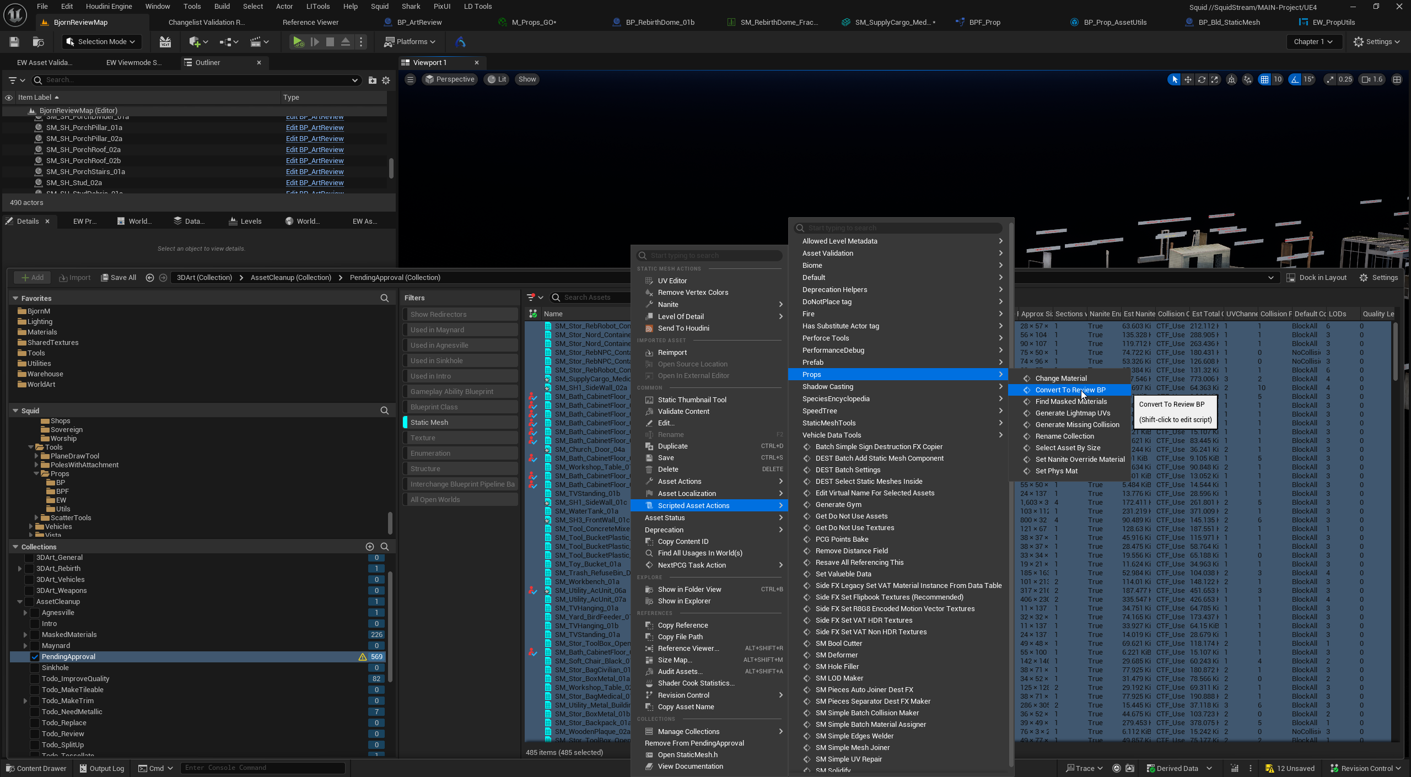1411x777 pixels.
Task: Choose Convert To Review BP menu entry
Action: [1070, 390]
